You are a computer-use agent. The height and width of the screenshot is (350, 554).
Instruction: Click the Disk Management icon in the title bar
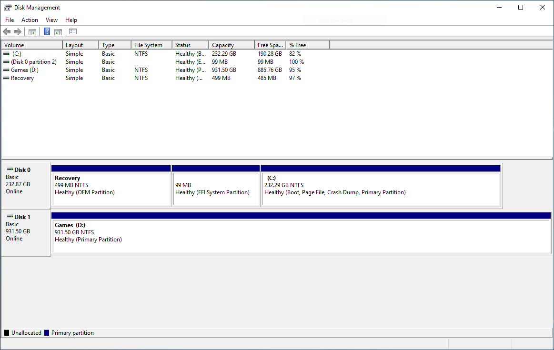(7, 7)
